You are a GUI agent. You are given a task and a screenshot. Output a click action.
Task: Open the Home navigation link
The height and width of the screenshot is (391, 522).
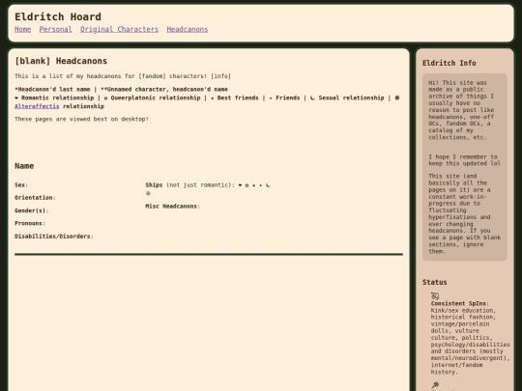tap(22, 29)
